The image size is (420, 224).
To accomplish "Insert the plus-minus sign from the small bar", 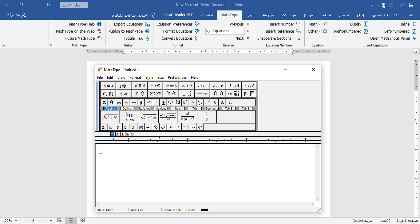I will click(x=163, y=102).
